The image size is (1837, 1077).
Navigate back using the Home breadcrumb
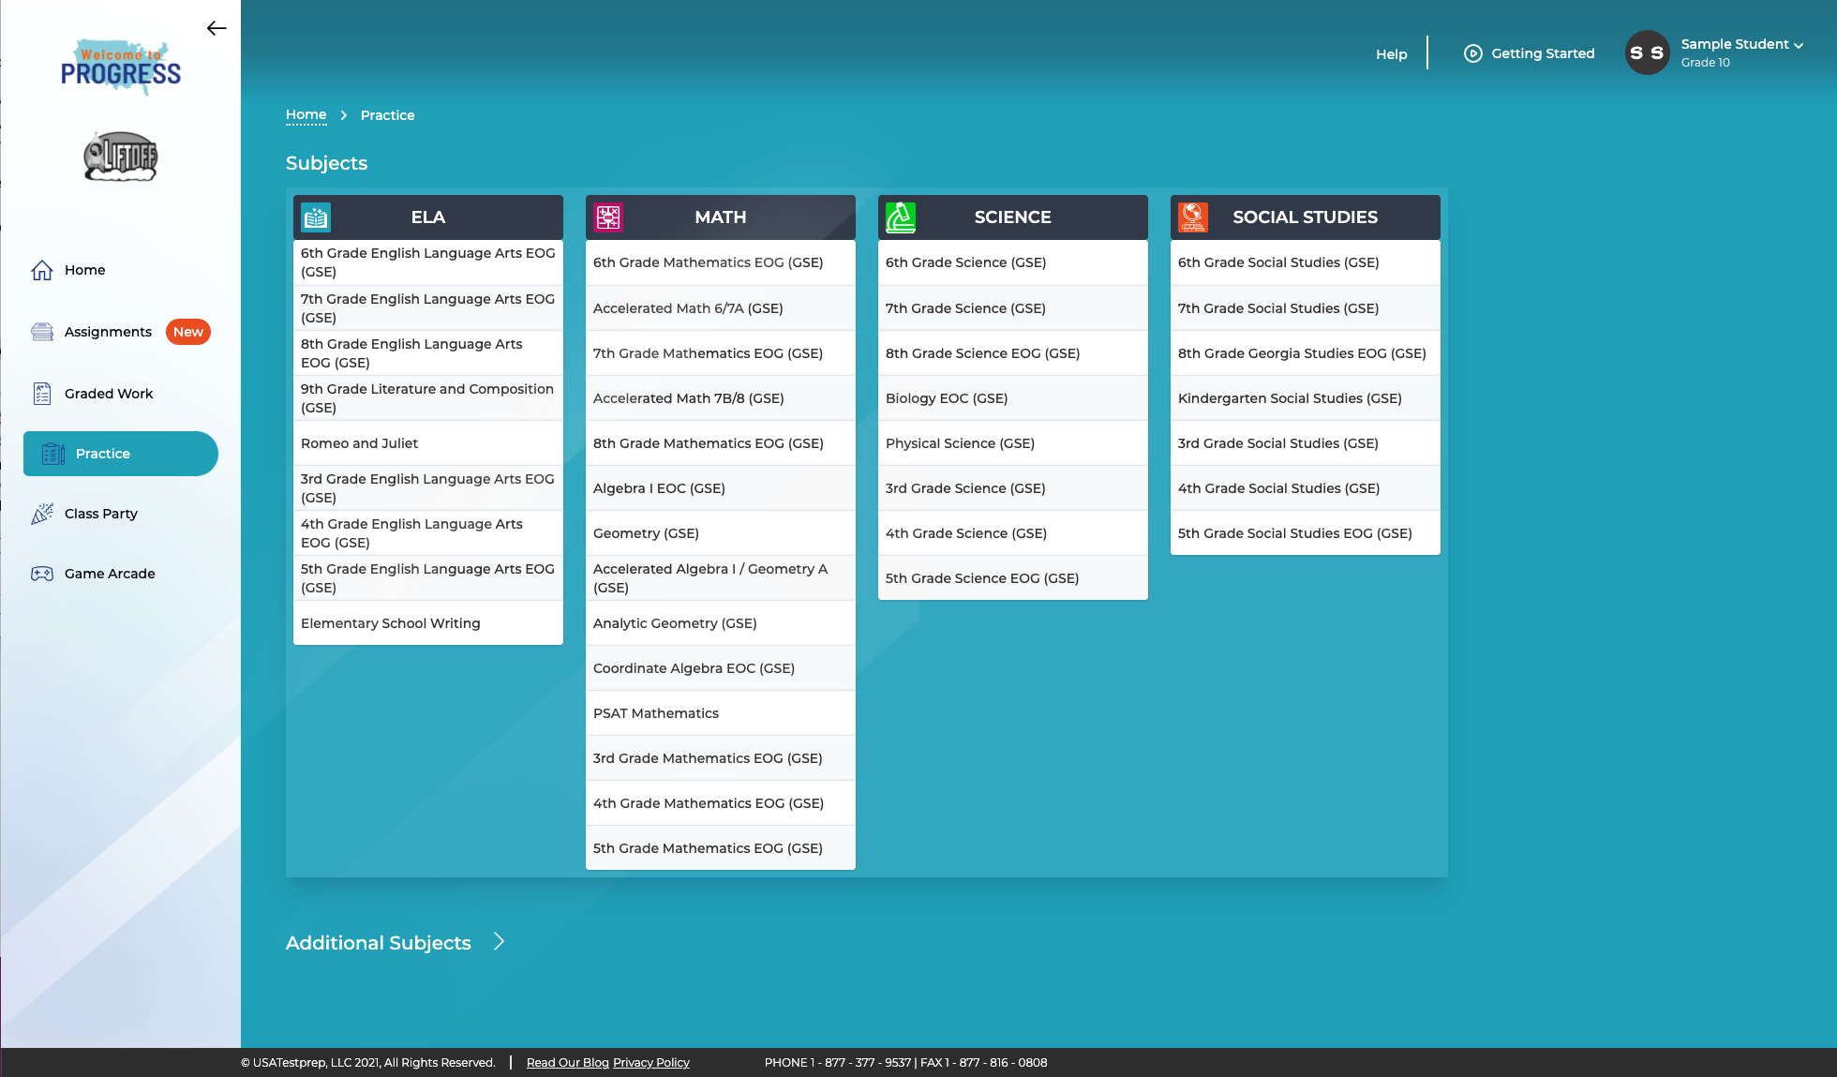(x=306, y=114)
